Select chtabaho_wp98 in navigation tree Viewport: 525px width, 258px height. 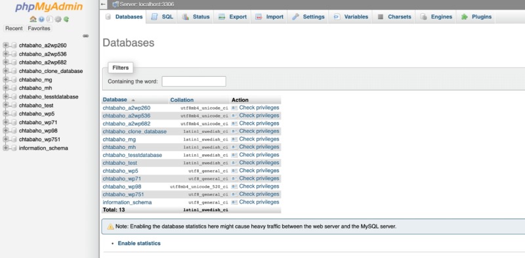pyautogui.click(x=38, y=131)
